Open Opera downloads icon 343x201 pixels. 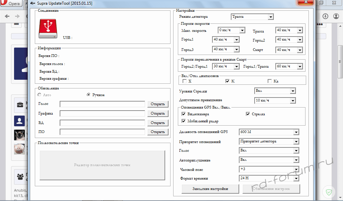point(325,16)
